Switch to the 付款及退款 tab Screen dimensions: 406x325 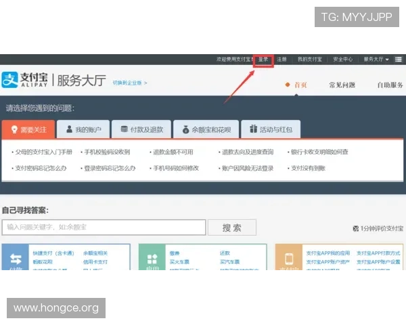[x=141, y=129]
